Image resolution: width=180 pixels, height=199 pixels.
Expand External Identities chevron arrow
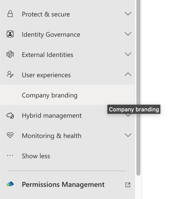tap(128, 54)
